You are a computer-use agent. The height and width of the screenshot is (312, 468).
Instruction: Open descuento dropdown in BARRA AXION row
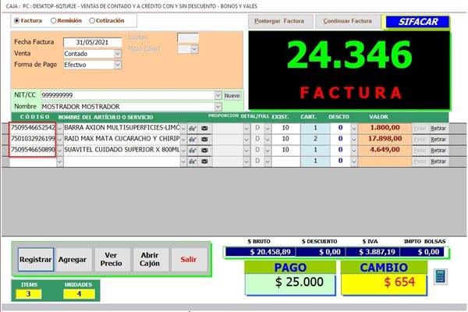point(354,129)
